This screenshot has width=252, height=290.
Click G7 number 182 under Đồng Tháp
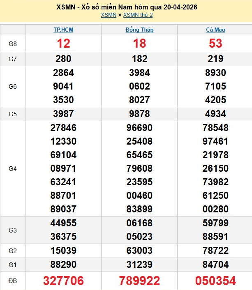coord(139,59)
